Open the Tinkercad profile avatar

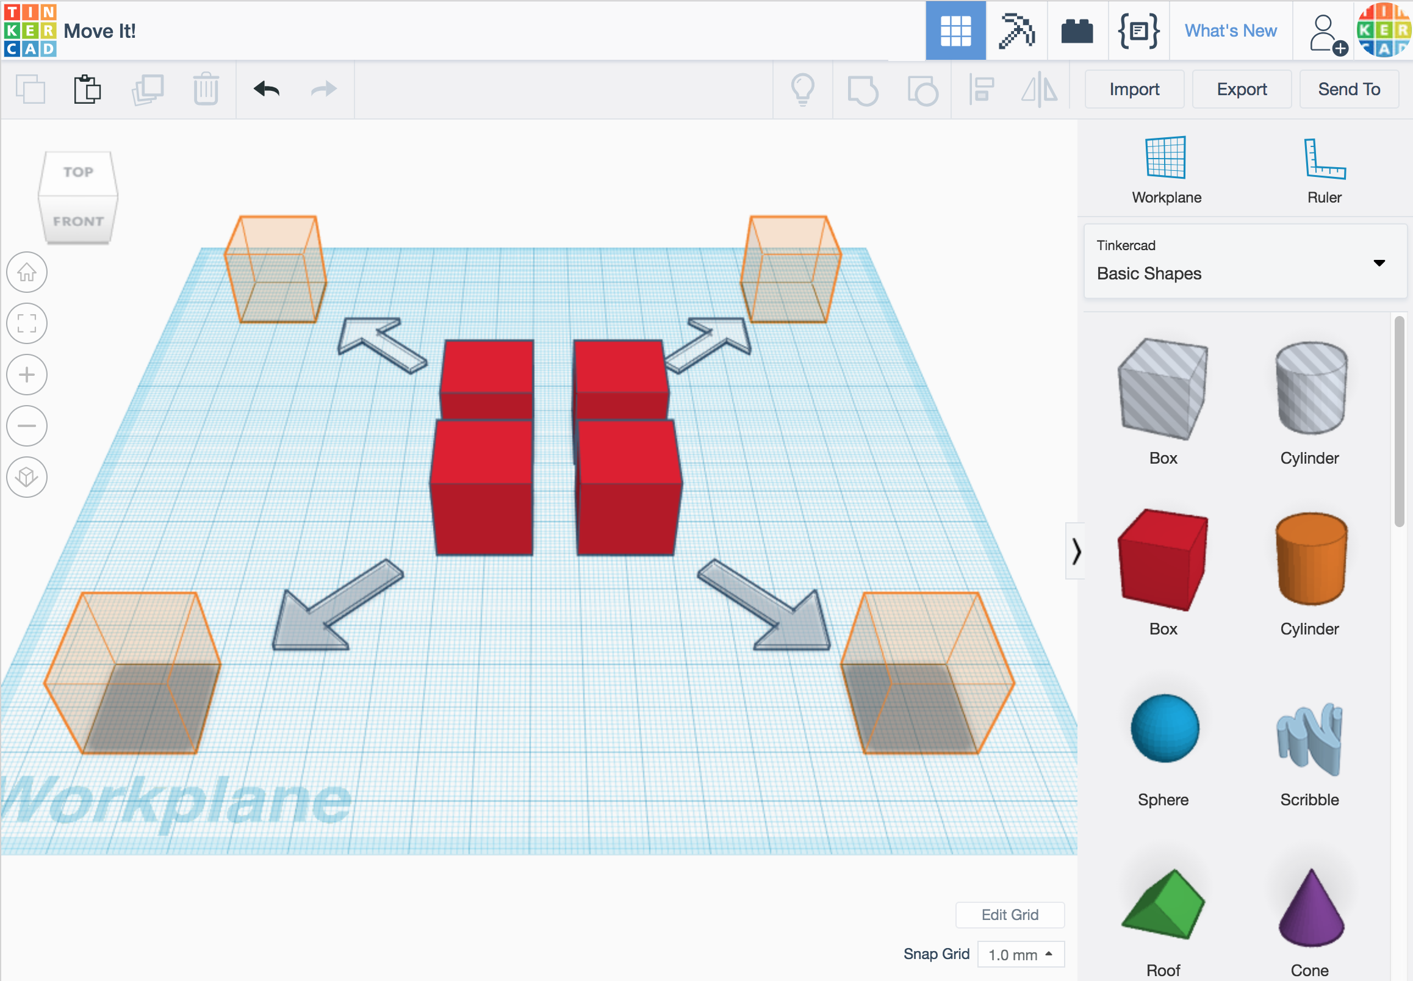tap(1384, 29)
